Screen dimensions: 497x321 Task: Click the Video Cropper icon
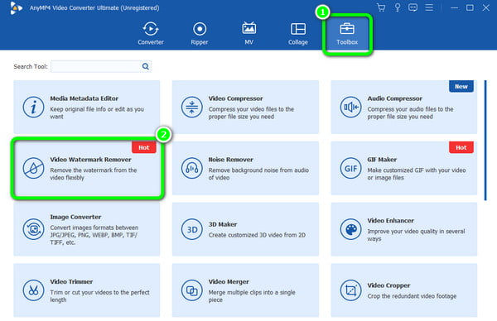coord(350,290)
